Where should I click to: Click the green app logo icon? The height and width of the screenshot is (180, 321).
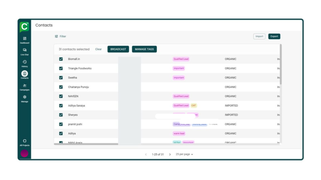click(x=24, y=27)
